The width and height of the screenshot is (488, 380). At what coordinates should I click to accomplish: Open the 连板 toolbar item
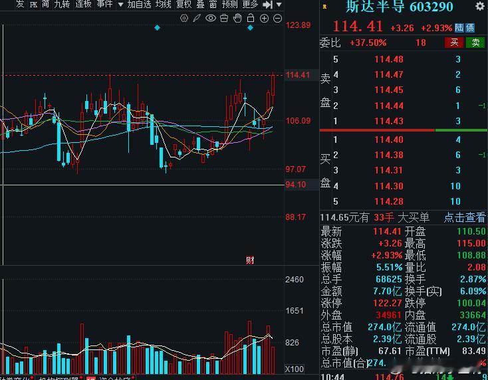click(x=83, y=4)
